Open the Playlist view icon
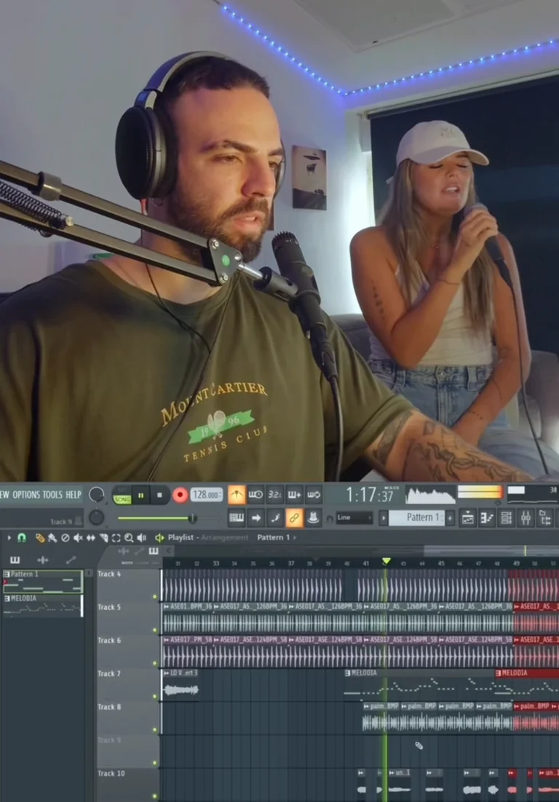559x802 pixels. 467,518
